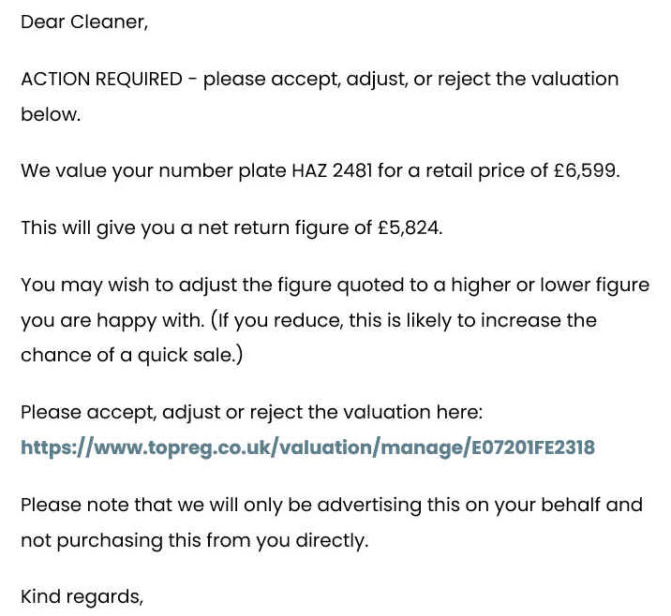The width and height of the screenshot is (671, 616).
Task: Click 'not purchasing this from you directly.' line
Action: click(x=194, y=541)
